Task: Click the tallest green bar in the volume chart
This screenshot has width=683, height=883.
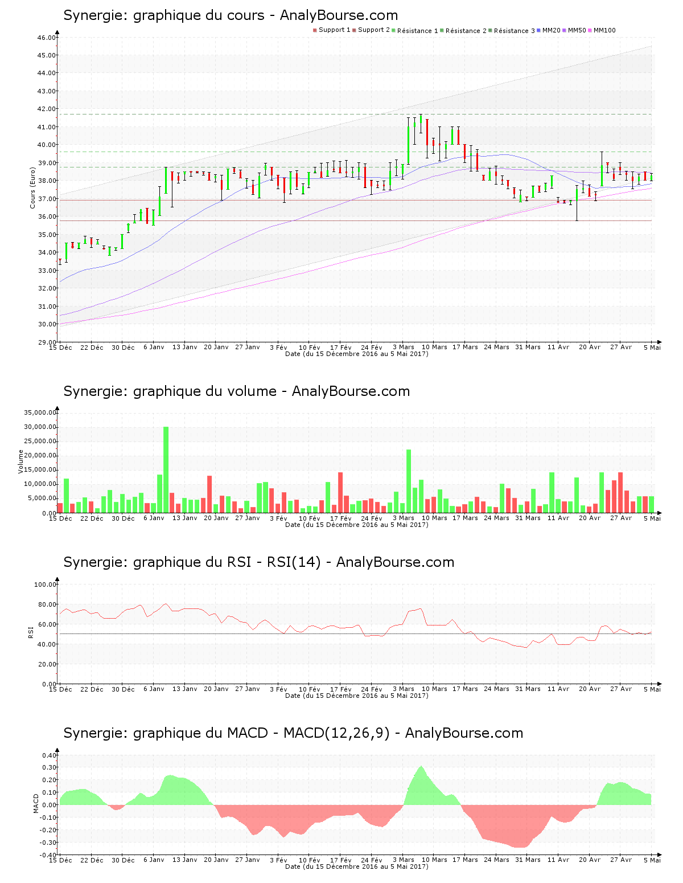Action: 166,470
